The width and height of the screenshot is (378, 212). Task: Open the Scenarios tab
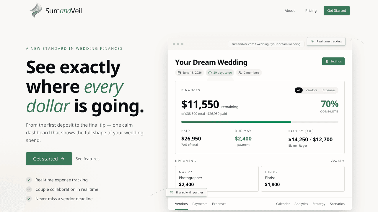(337, 204)
